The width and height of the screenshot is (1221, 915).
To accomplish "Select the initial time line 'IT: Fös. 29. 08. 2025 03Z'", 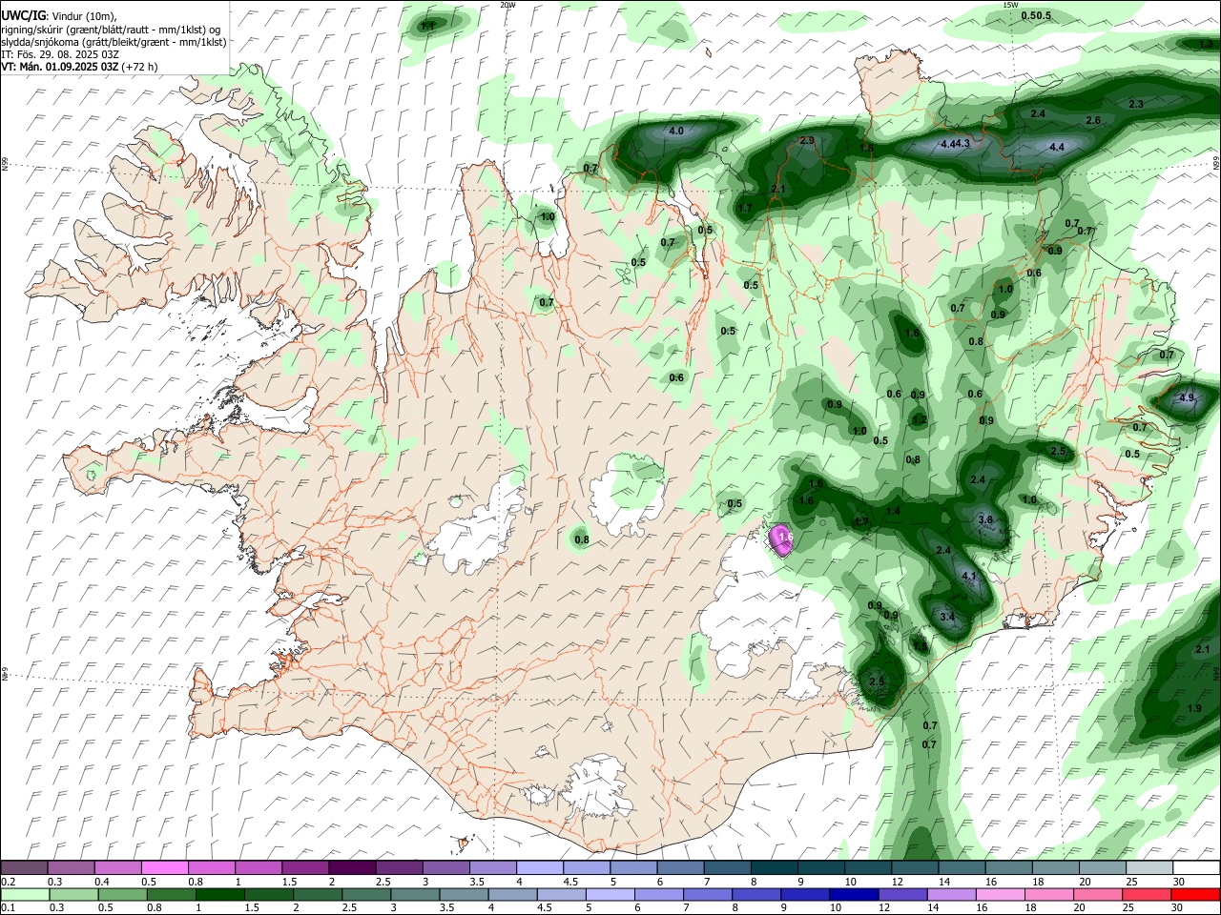I will tap(61, 54).
